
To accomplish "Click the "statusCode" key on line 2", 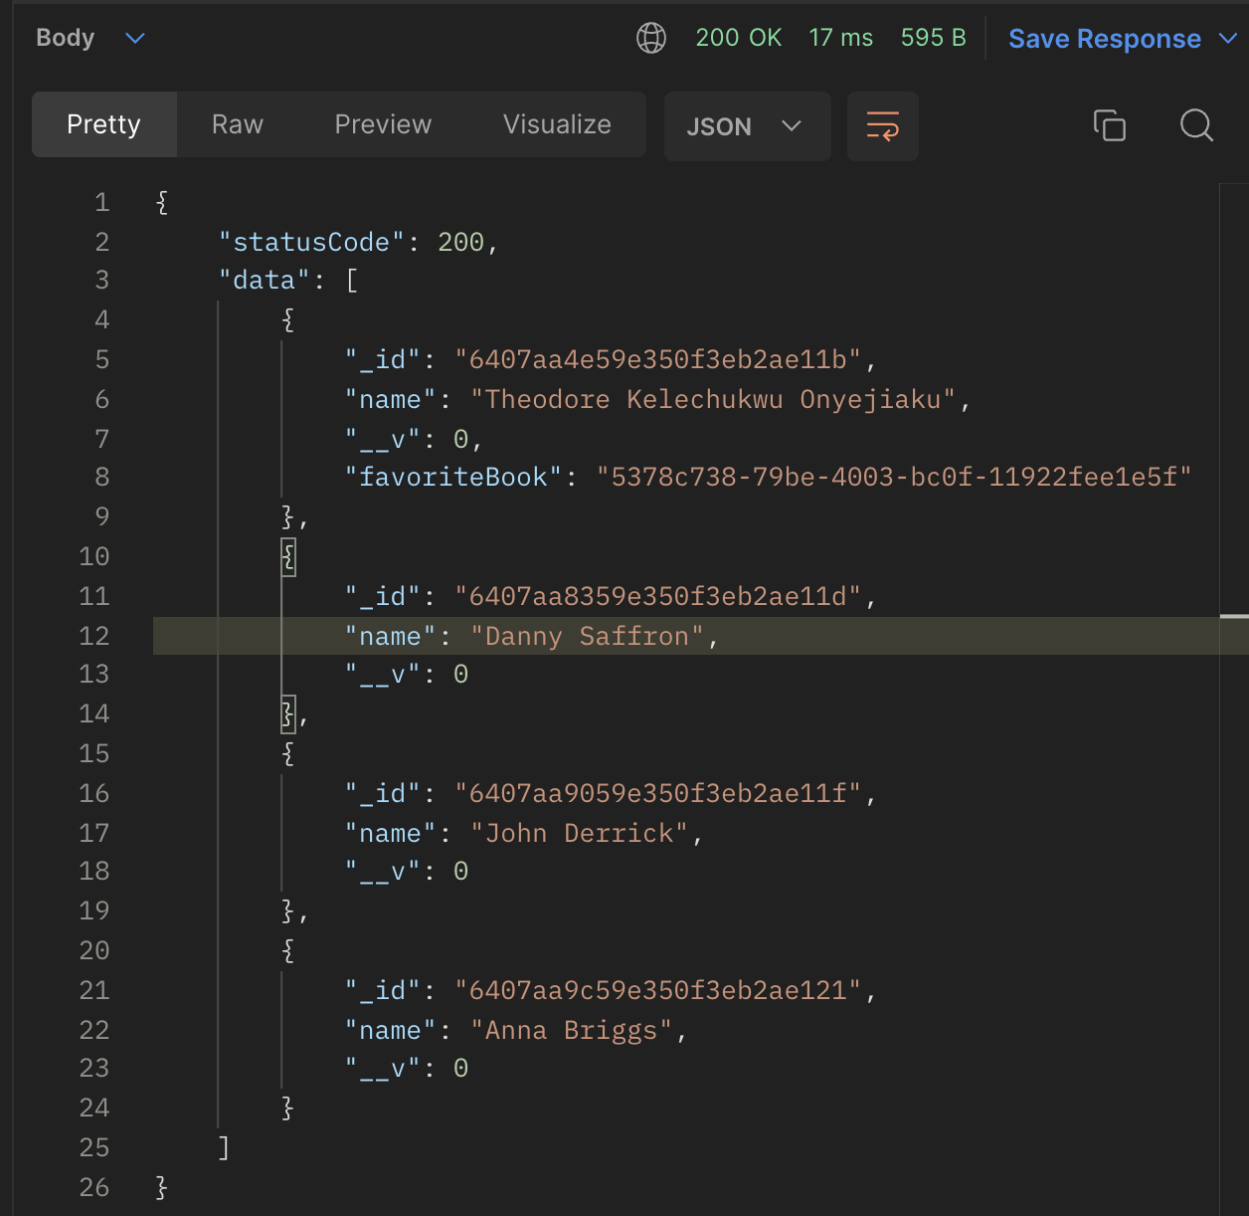I will pos(311,242).
